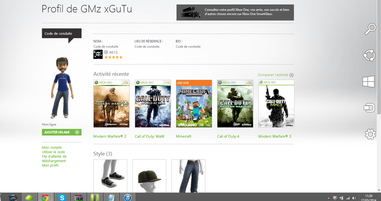Screen dimensions: 381x201
Task: Click the plus icon on Ajouter un ami
Action: point(77,132)
